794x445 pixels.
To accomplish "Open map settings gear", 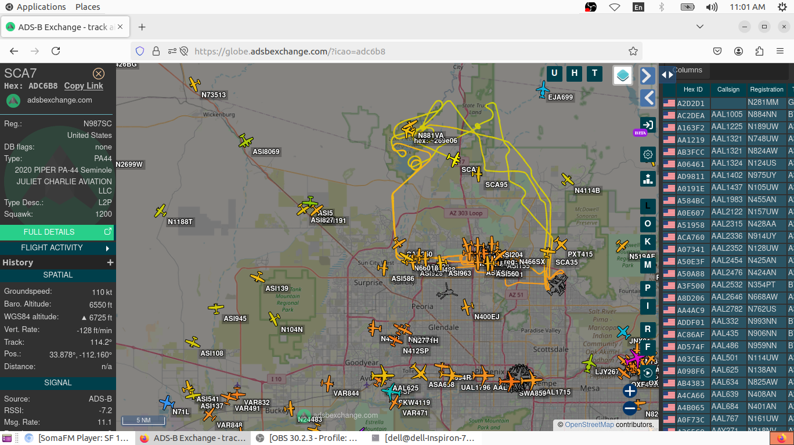I will [x=648, y=155].
